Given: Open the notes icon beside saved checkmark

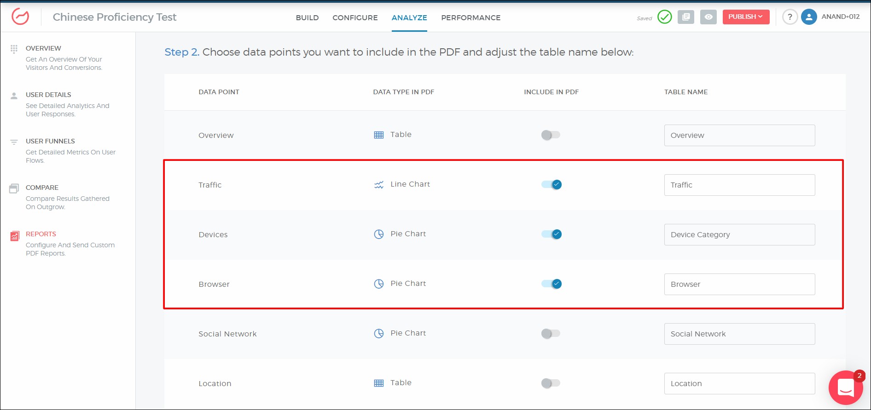Looking at the screenshot, I should tap(685, 17).
